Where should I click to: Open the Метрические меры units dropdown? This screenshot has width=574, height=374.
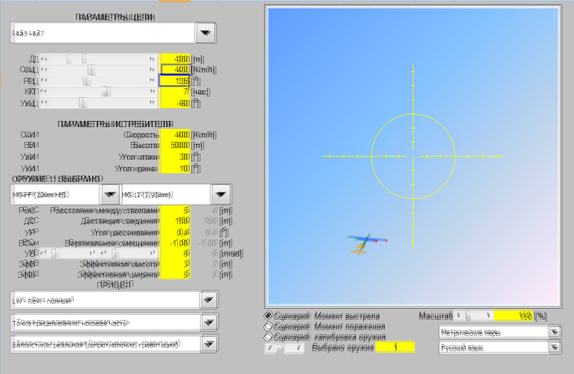click(x=555, y=332)
